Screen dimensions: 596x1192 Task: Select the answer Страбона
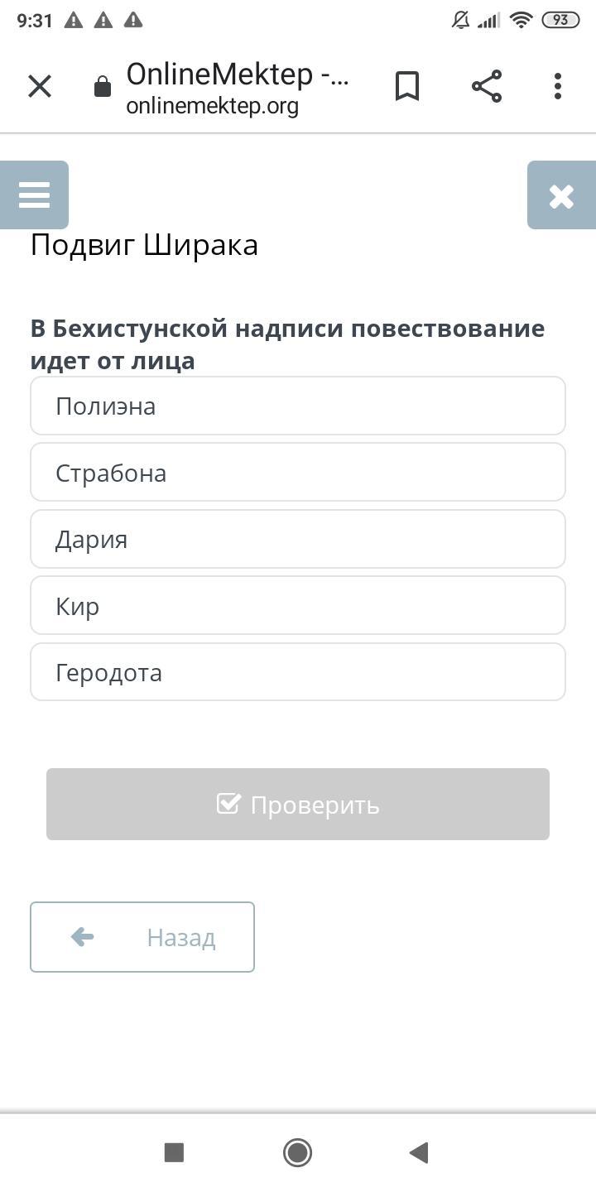pos(298,473)
